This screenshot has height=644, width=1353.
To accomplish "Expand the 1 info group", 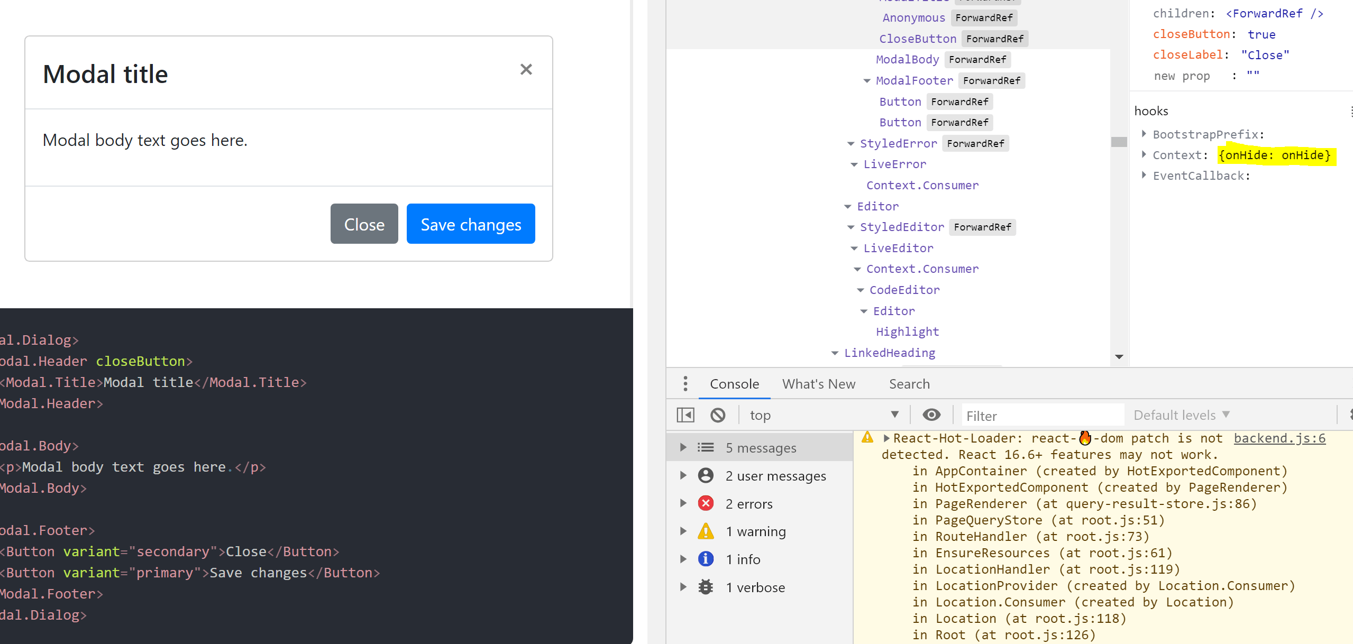I will [683, 559].
